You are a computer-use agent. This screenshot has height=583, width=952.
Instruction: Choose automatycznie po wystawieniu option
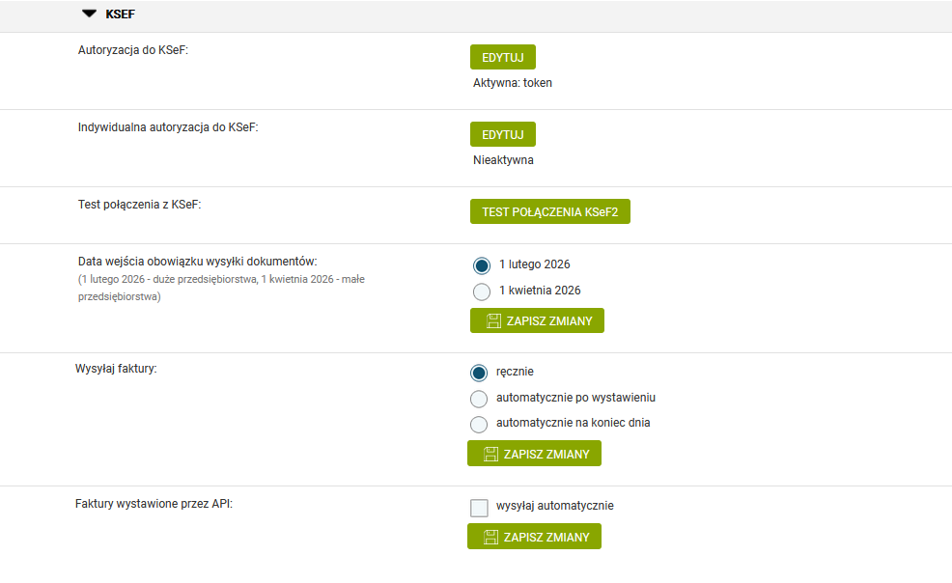tap(479, 399)
